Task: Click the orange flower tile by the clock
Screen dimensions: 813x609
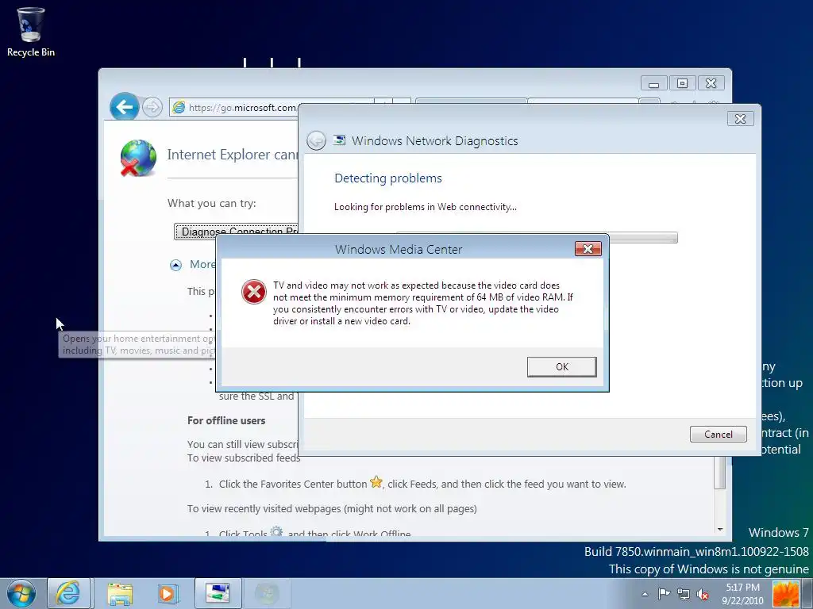Action: point(785,594)
